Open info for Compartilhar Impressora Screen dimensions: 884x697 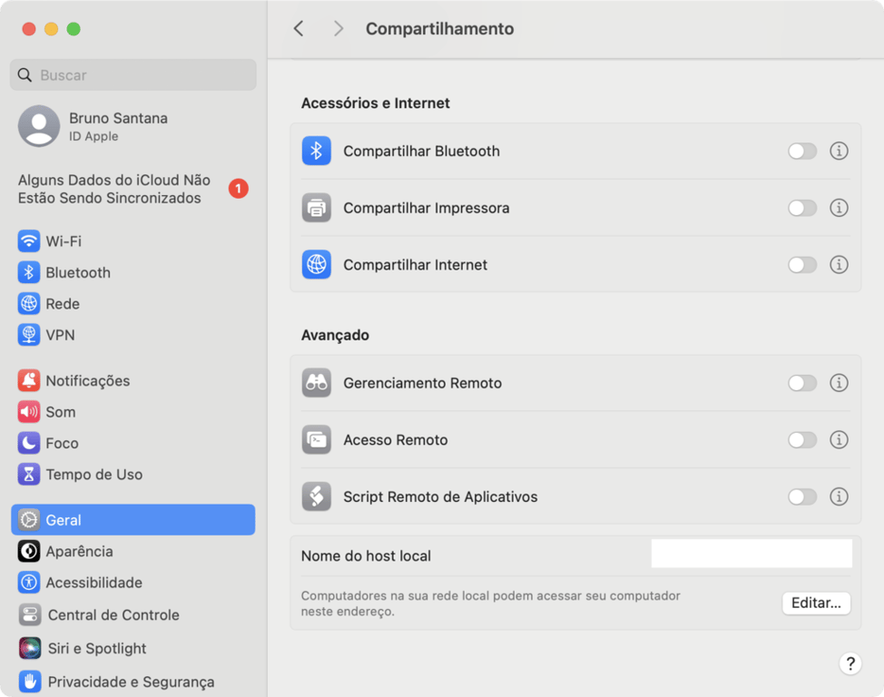coord(840,208)
